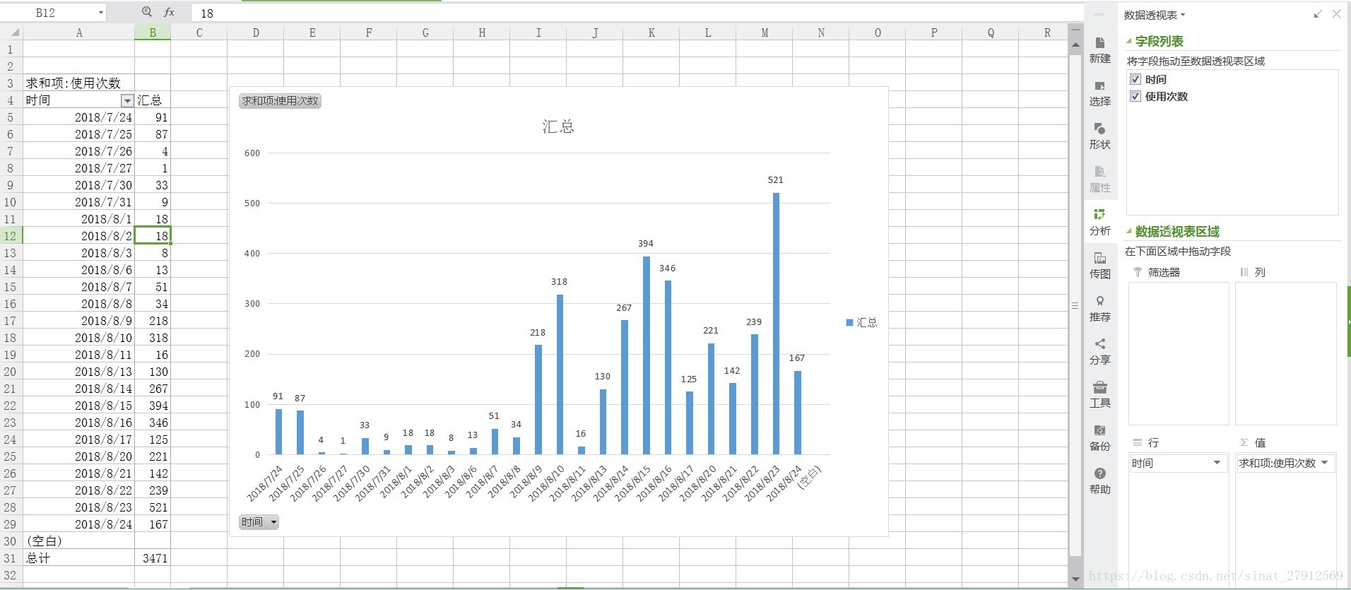Select the cell containing value 521

point(153,507)
